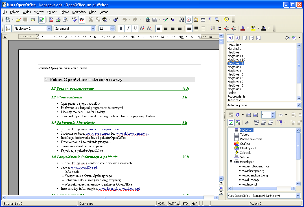Open the style filter Automatycznie dropdown
Screen dimensions: 304x207
click(299, 105)
